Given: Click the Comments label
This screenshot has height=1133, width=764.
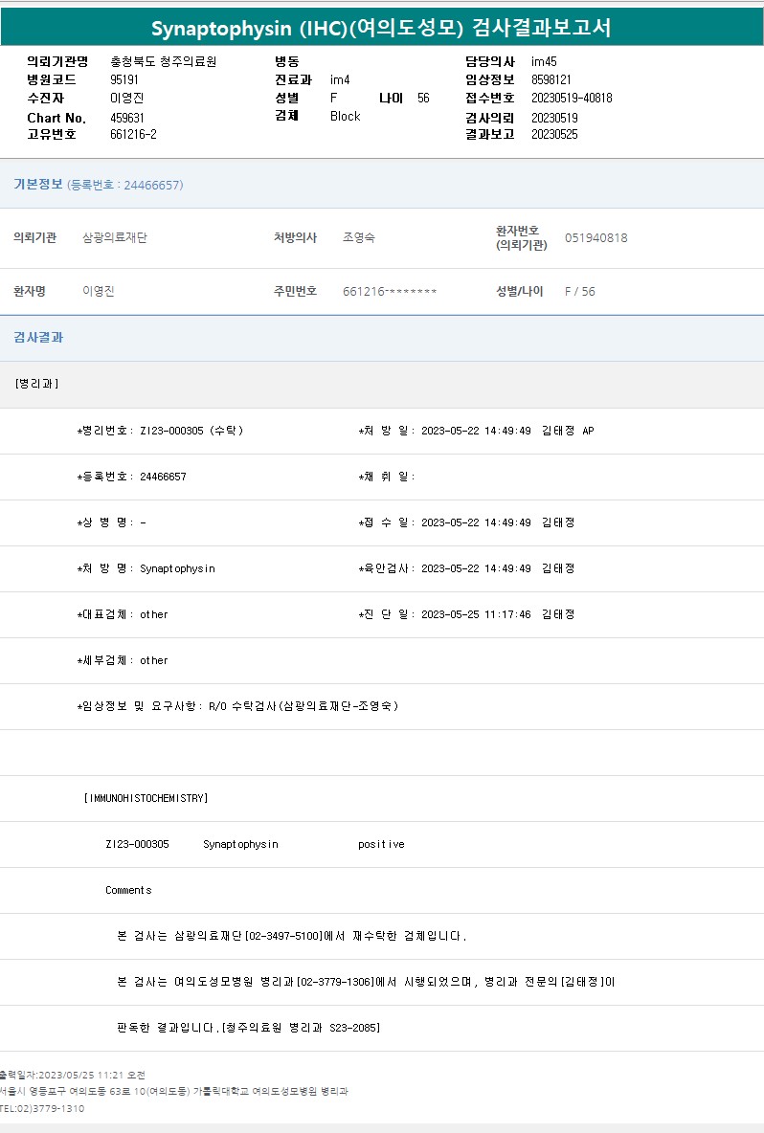Looking at the screenshot, I should (x=128, y=890).
